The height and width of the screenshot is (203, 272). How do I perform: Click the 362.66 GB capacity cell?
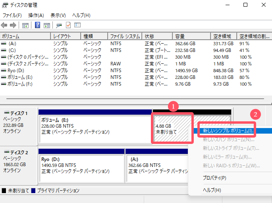185,44
